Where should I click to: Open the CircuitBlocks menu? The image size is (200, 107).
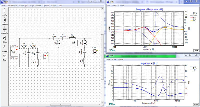click(12, 5)
